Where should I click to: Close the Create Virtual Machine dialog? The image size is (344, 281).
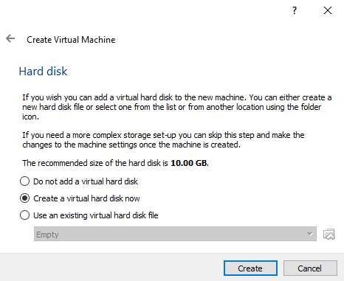coord(328,10)
